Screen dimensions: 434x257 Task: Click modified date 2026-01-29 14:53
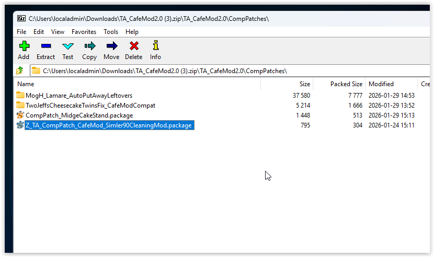[x=391, y=96]
